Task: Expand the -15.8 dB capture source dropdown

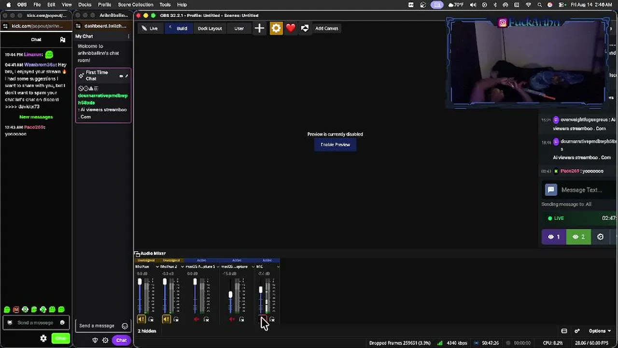Action: coord(253,267)
